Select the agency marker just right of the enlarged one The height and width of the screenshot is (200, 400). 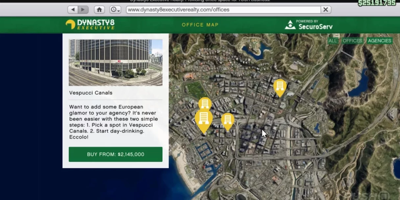click(x=228, y=121)
